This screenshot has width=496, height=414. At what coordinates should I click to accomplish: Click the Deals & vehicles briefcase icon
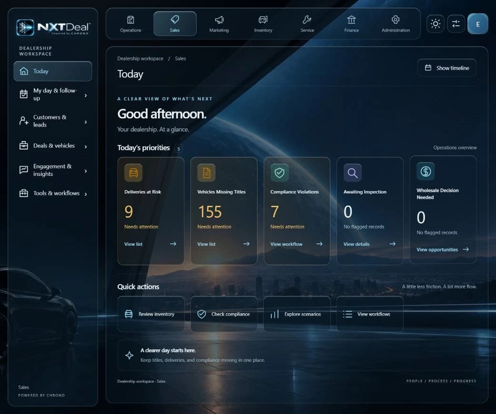pos(24,145)
